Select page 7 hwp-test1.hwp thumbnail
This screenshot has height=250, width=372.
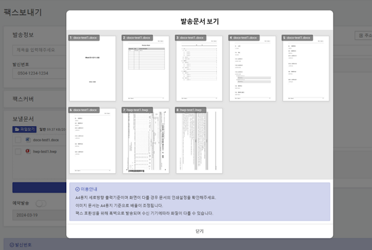[145, 141]
